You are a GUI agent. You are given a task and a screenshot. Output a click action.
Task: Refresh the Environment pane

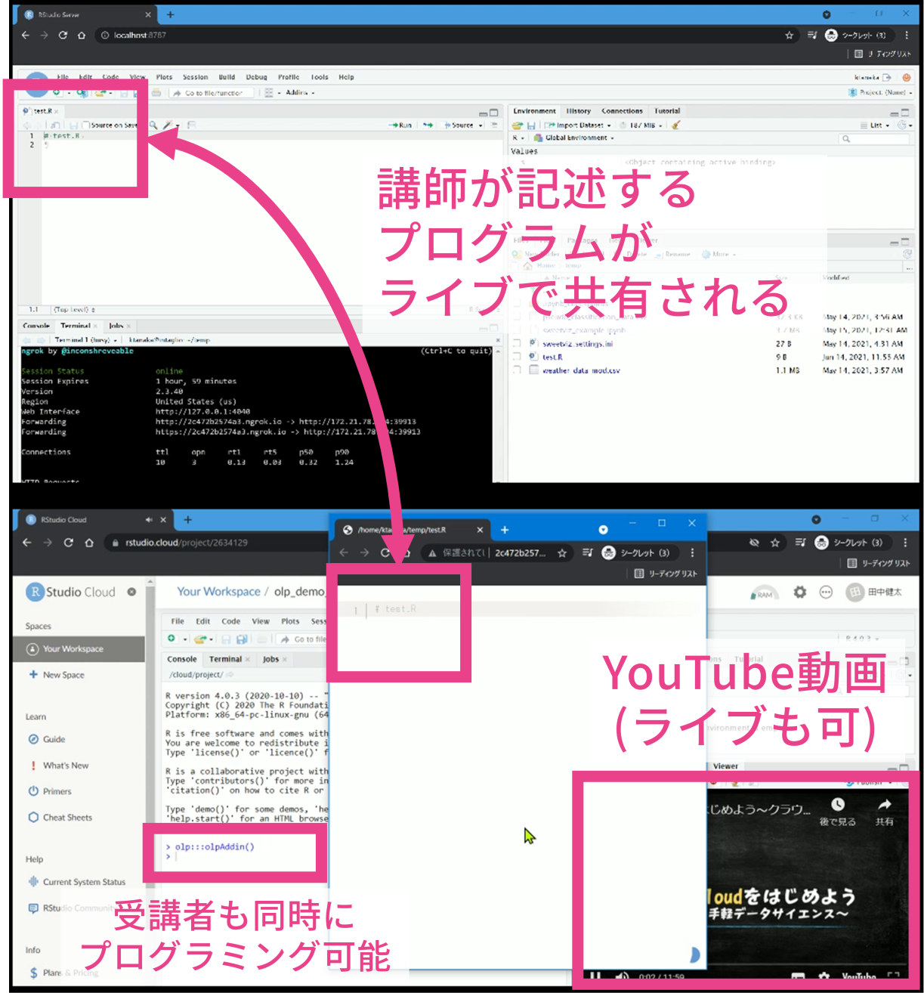(x=901, y=125)
